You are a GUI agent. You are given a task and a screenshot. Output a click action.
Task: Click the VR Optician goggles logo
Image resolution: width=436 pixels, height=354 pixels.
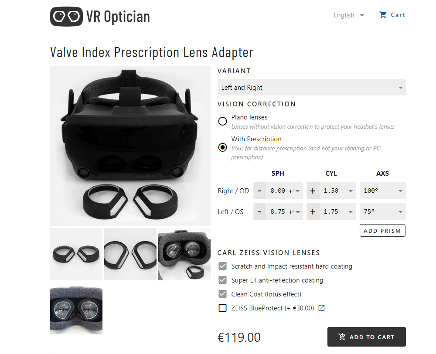tap(66, 17)
